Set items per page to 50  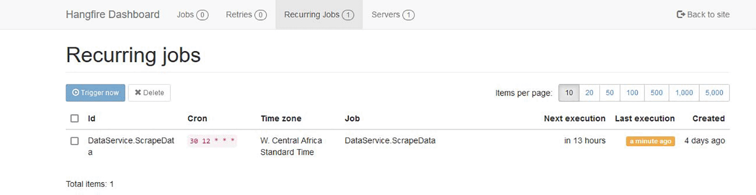610,92
